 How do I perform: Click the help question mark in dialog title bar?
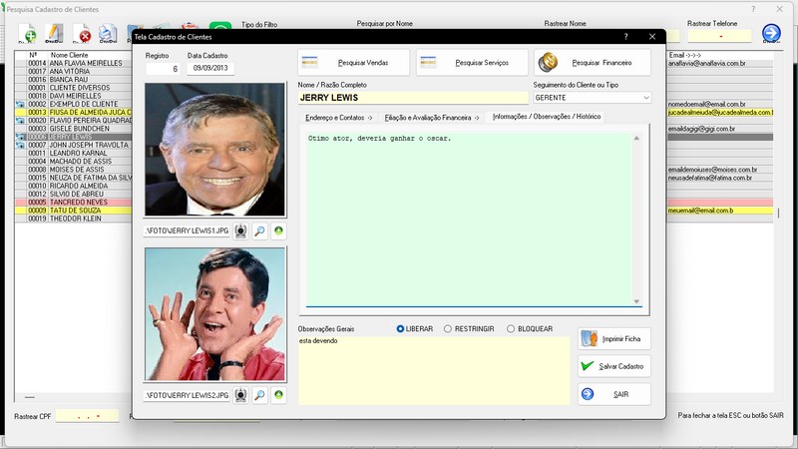[x=626, y=37]
